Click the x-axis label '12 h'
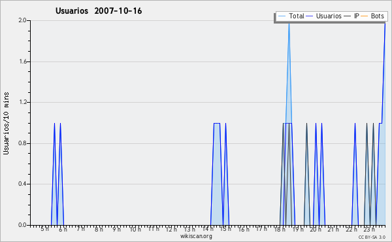This screenshot has width=392, height=242. (x=171, y=229)
